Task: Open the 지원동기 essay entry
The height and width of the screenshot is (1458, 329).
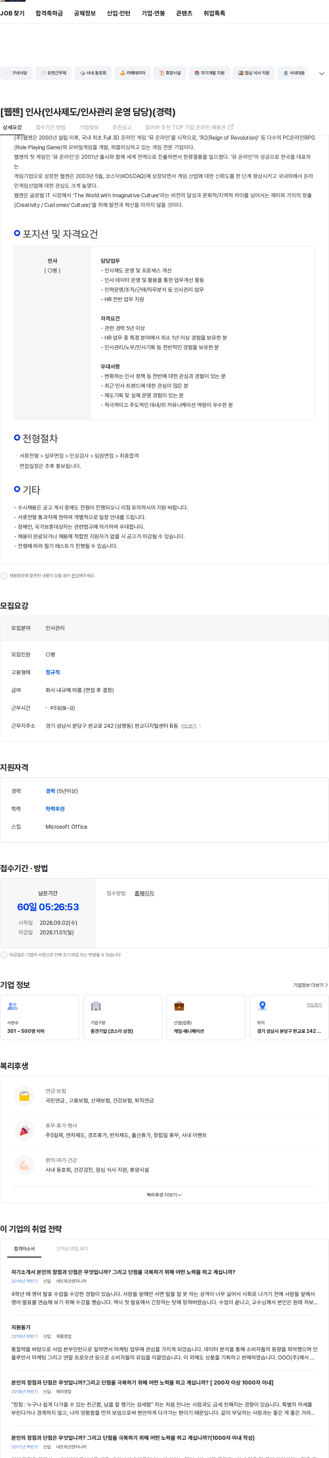Action: pyautogui.click(x=21, y=1327)
